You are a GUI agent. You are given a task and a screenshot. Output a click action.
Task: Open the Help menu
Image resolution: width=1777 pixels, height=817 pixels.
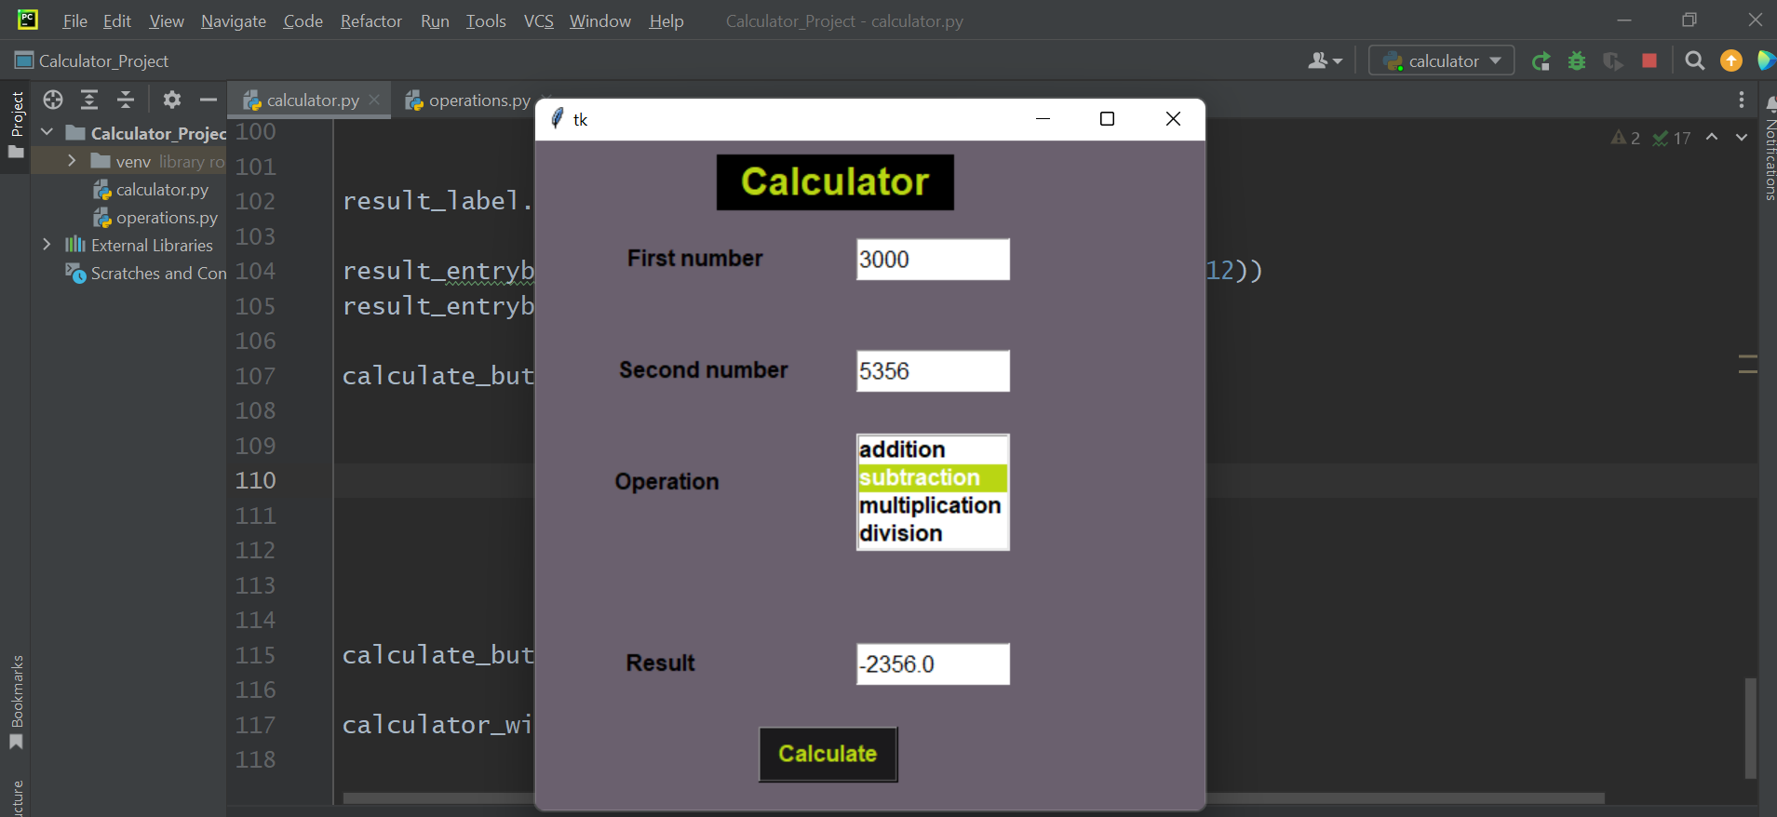click(x=666, y=20)
